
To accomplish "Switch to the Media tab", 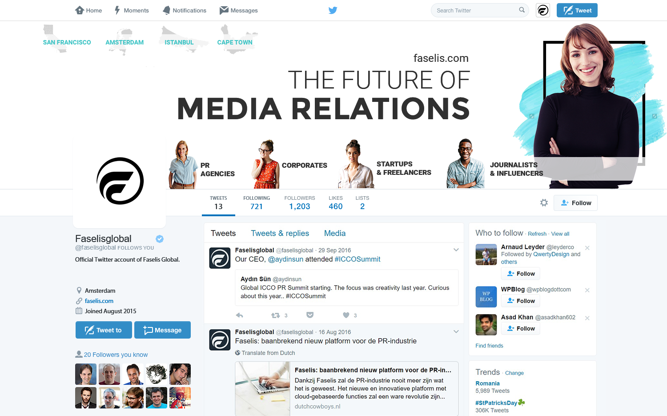I will [x=335, y=233].
